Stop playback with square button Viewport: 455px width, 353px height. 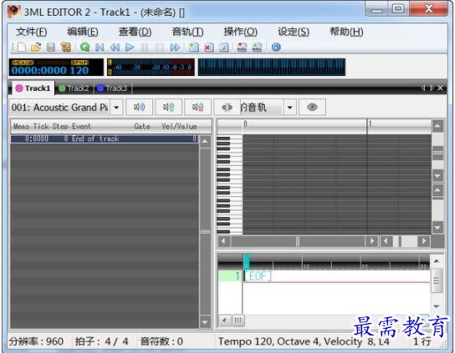click(159, 47)
